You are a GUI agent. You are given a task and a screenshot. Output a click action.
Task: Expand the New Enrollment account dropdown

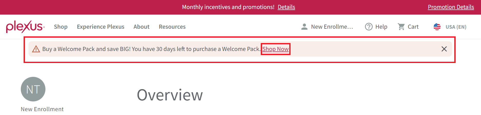click(x=327, y=27)
